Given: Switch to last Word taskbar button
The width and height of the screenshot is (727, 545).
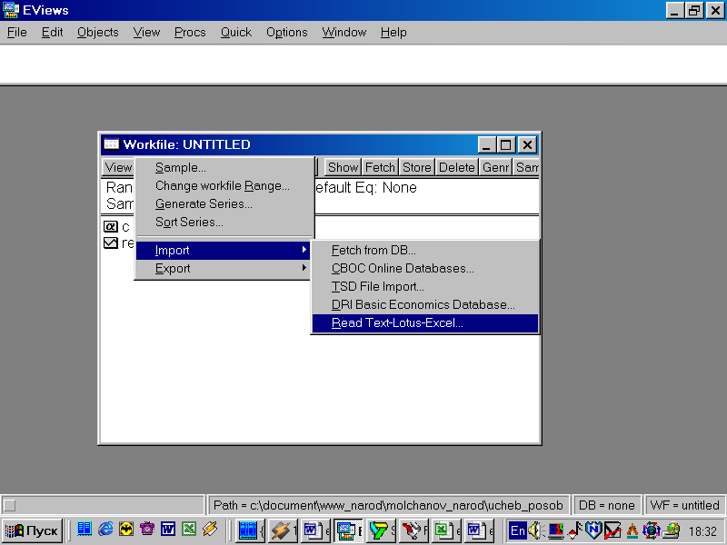Looking at the screenshot, I should point(478,530).
